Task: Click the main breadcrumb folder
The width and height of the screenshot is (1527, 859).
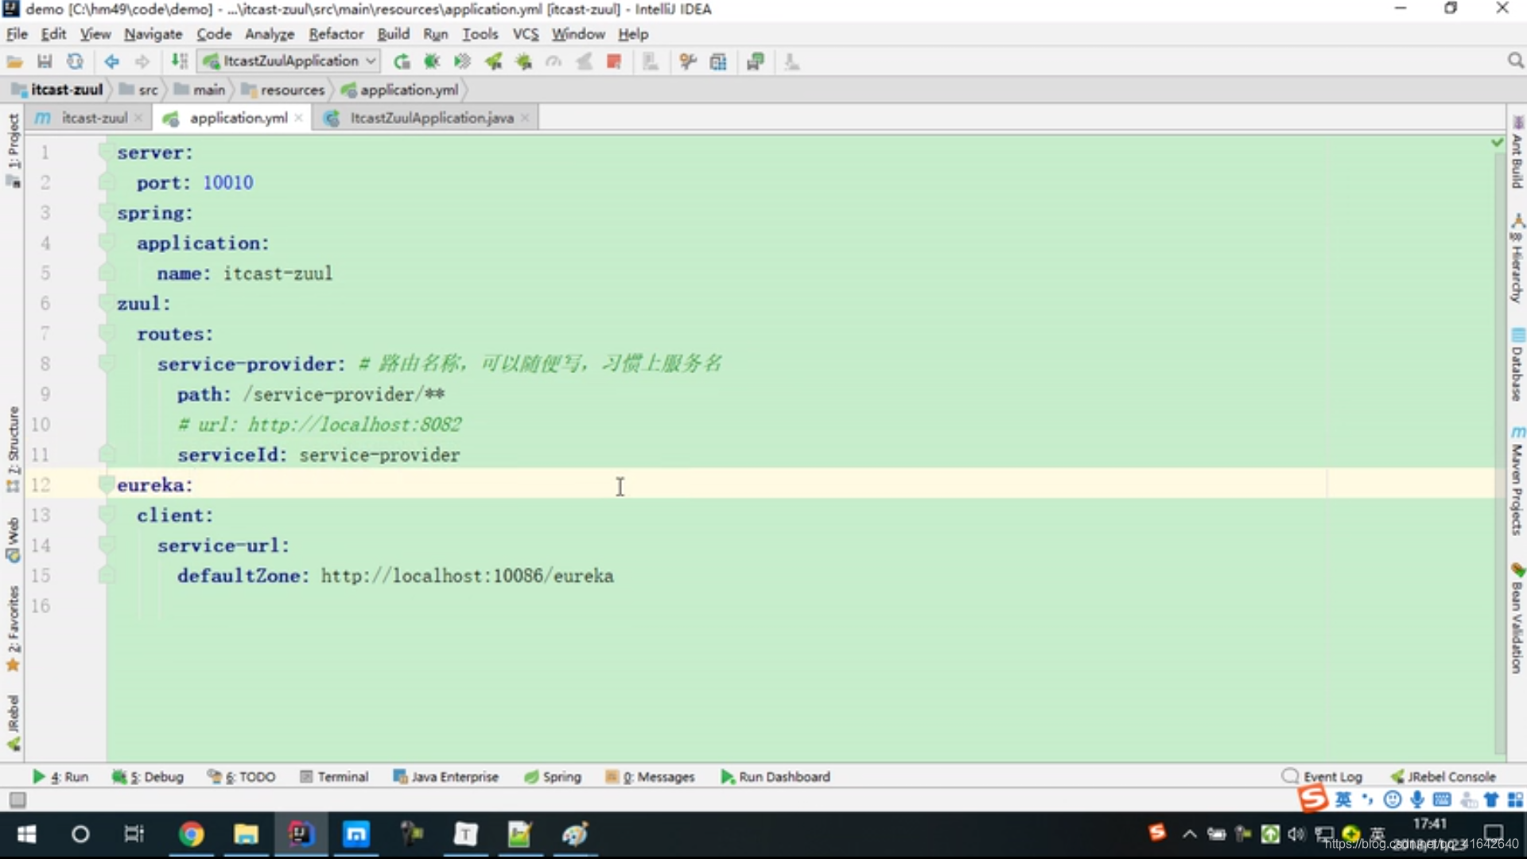Action: click(200, 90)
